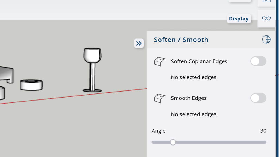
Task: Click the Smooth Edges label text
Action: point(189,98)
